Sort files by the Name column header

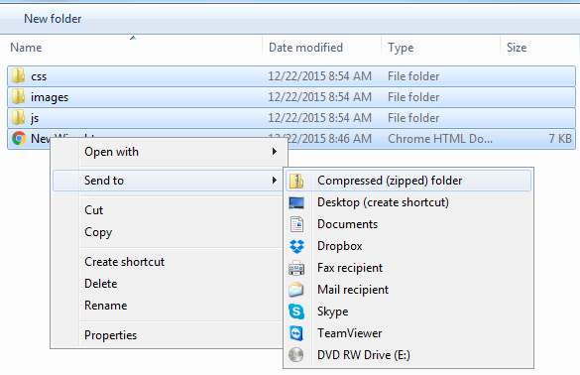26,48
